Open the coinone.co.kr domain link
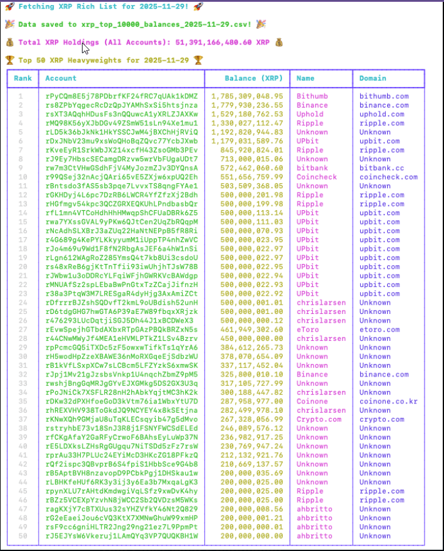Image resolution: width=444 pixels, height=551 pixels. point(388,402)
